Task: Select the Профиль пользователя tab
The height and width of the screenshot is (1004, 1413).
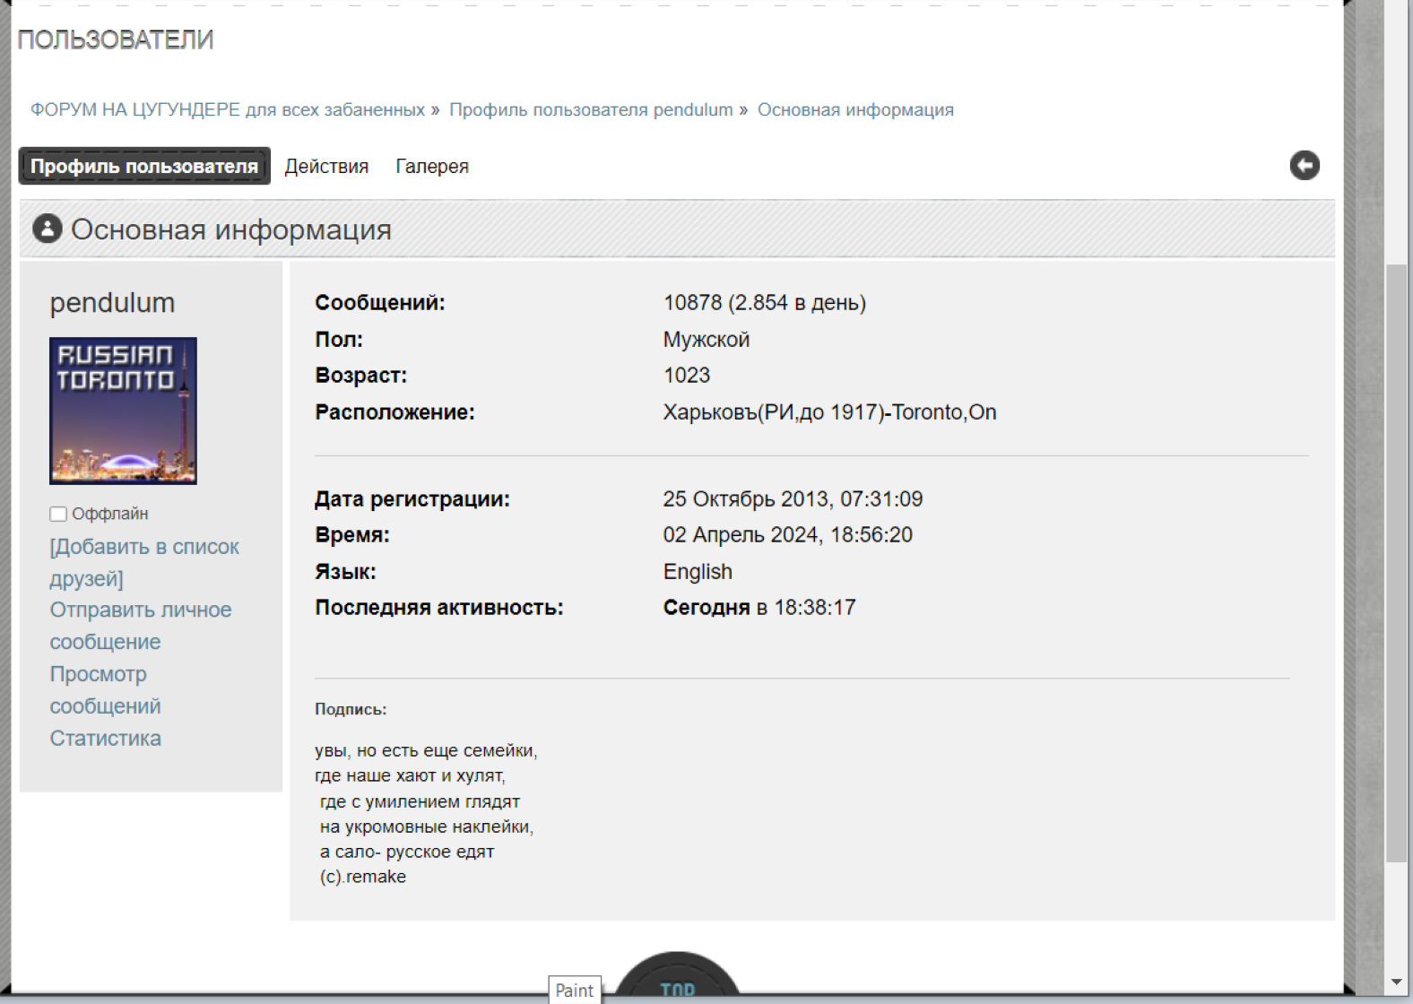Action: click(144, 166)
